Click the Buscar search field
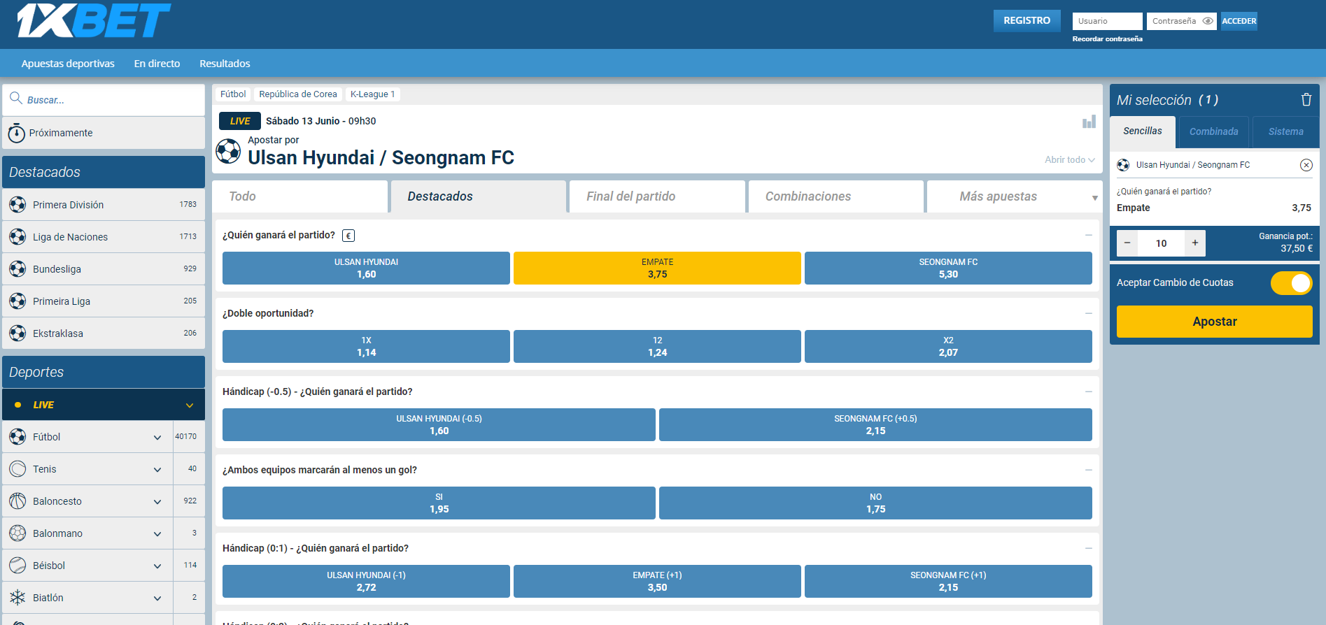The height and width of the screenshot is (625, 1326). [104, 100]
